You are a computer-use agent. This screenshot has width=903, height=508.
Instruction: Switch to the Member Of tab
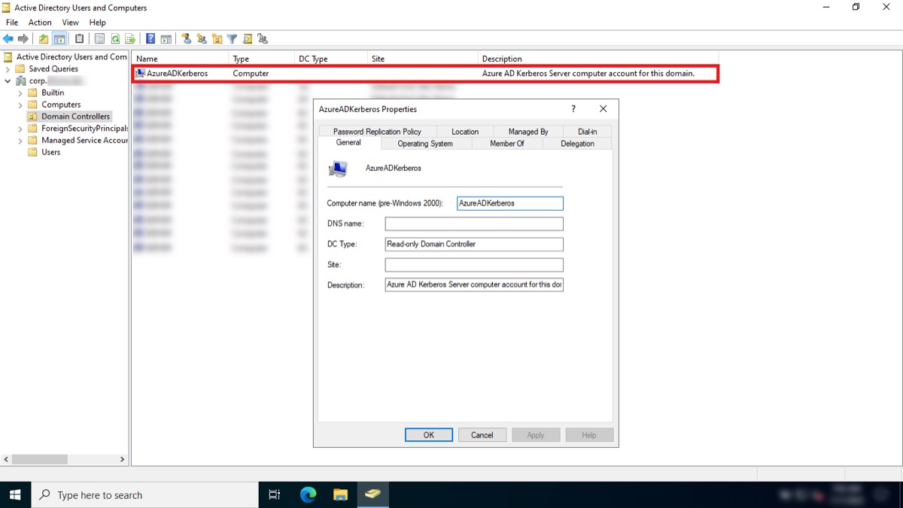pos(506,143)
